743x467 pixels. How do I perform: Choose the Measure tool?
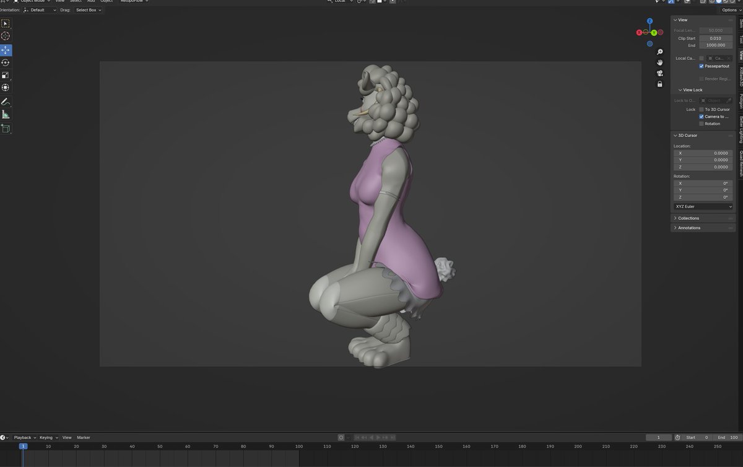6,115
